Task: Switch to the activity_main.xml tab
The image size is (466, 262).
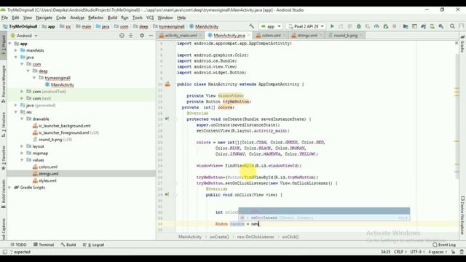Action: [x=181, y=36]
